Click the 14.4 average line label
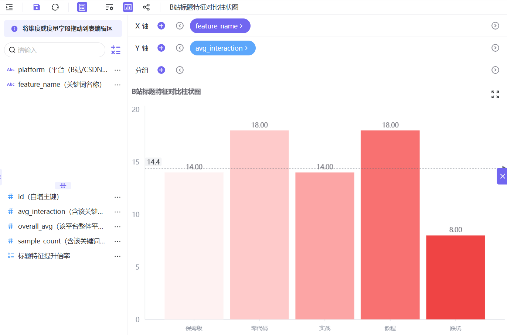This screenshot has height=335, width=507. click(153, 162)
